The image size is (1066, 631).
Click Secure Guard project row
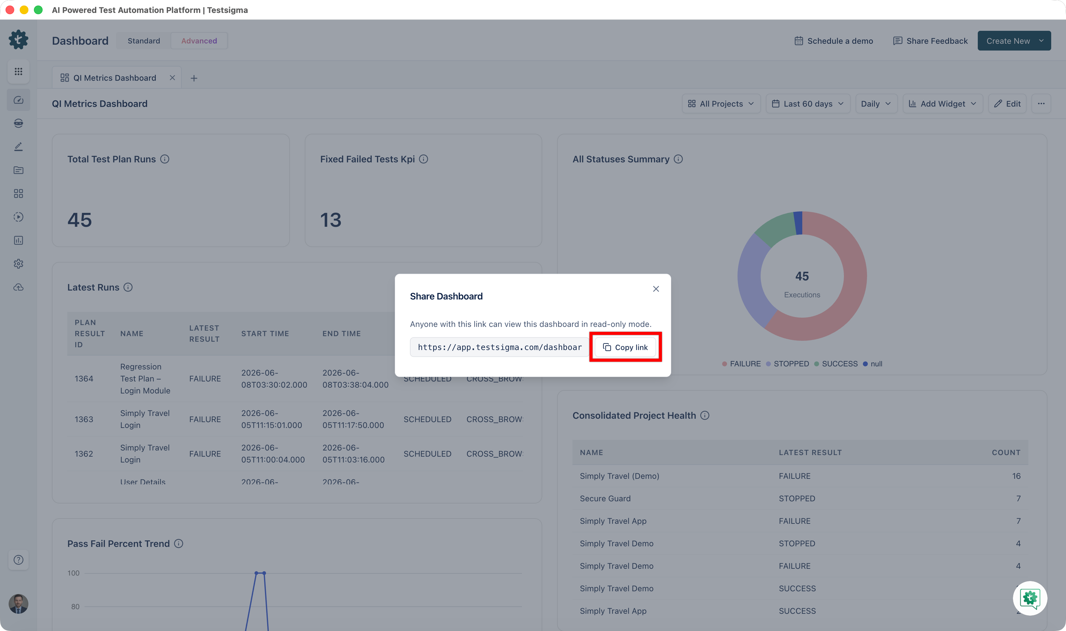800,498
